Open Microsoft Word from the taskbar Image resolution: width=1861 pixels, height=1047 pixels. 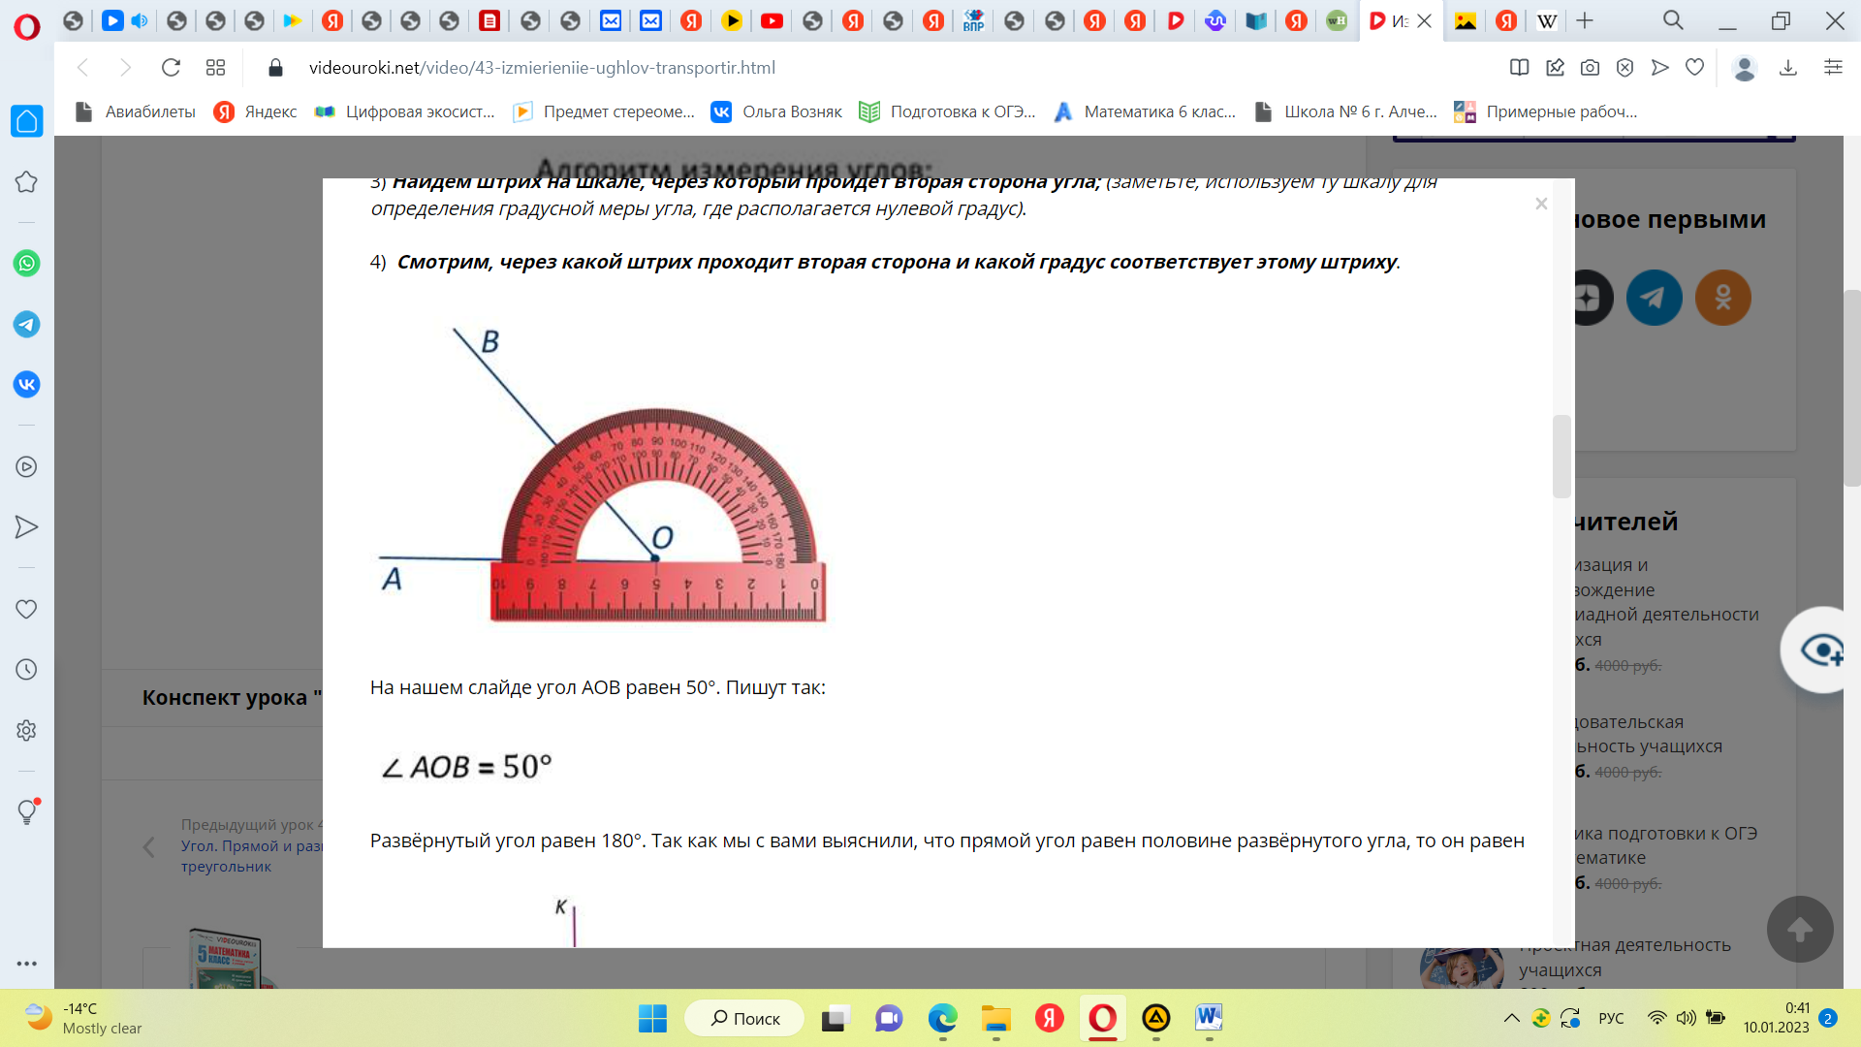click(x=1209, y=1018)
